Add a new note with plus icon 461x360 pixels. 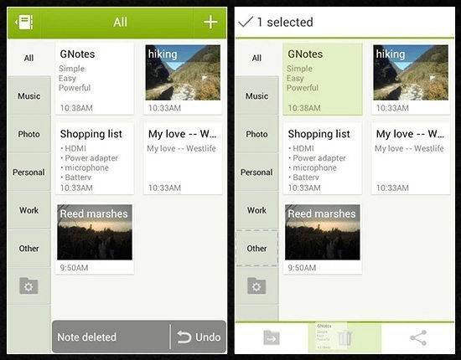tap(210, 23)
